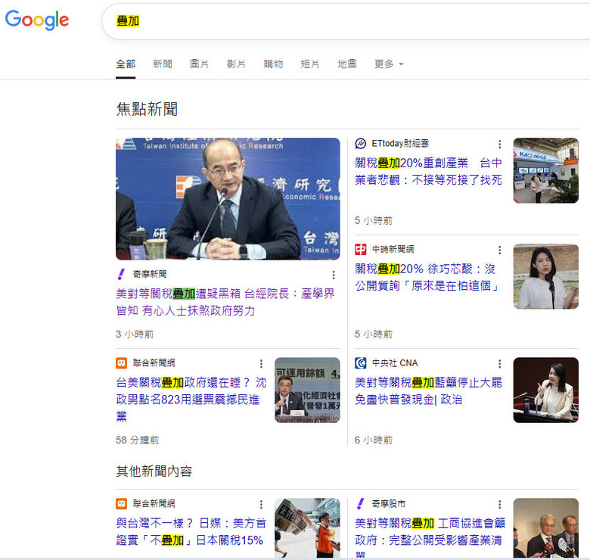590x560 pixels.
Task: Click the search box containing 疊加
Action: pyautogui.click(x=346, y=21)
